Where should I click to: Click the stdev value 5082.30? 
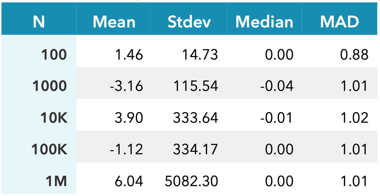tap(191, 181)
